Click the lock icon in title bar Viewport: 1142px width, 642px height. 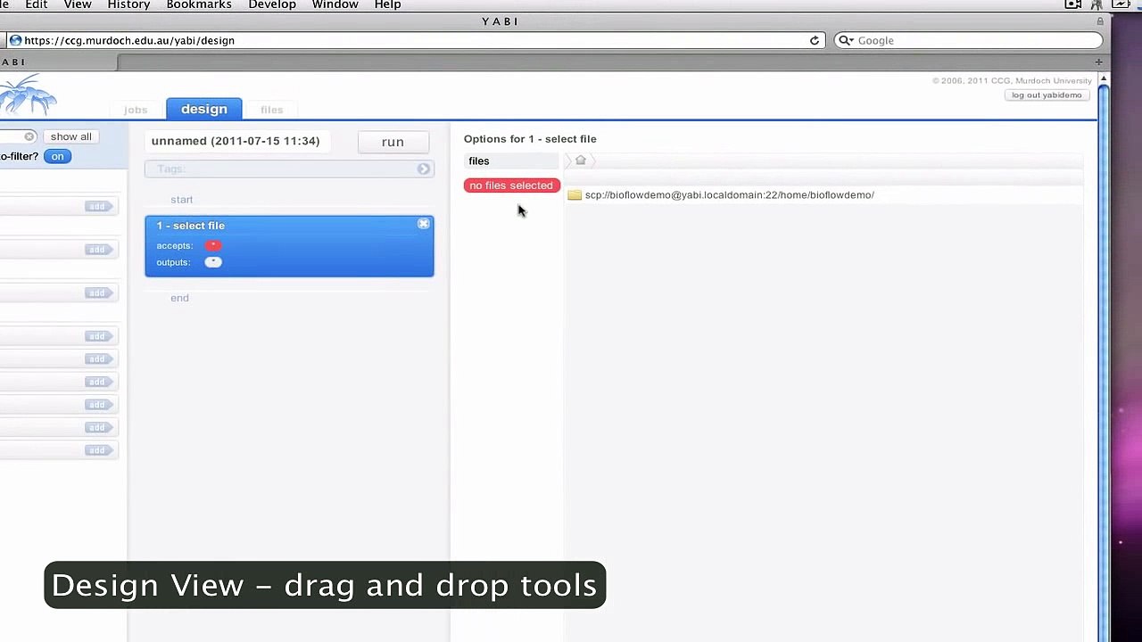pyautogui.click(x=1100, y=21)
